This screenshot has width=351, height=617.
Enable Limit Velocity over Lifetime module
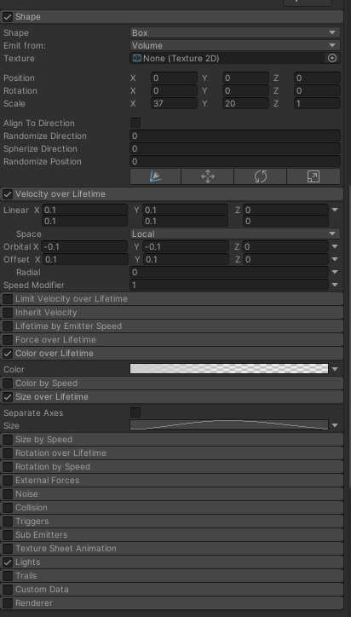[8, 299]
